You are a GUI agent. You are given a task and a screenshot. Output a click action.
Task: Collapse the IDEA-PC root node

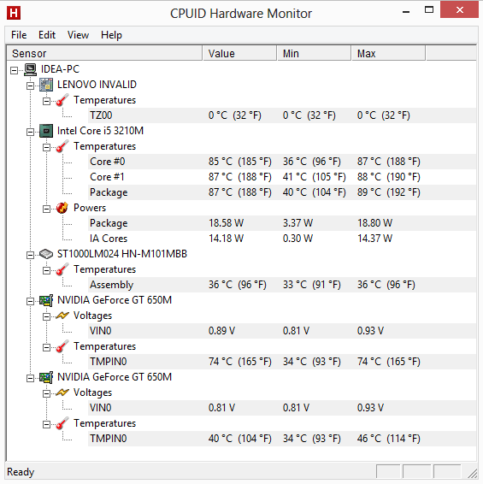[15, 70]
